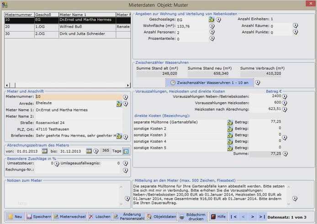Image resolution: width=317 pixels, height=224 pixels.
Task: Show info for Prozentanteile field
Action: coord(212,38)
